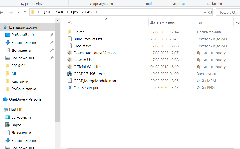Click the Швидкий доступ star icon

pyautogui.click(x=5, y=27)
